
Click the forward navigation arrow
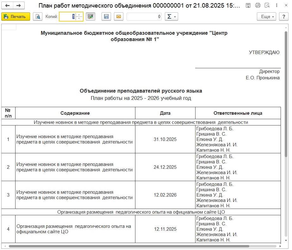[x=19, y=6]
